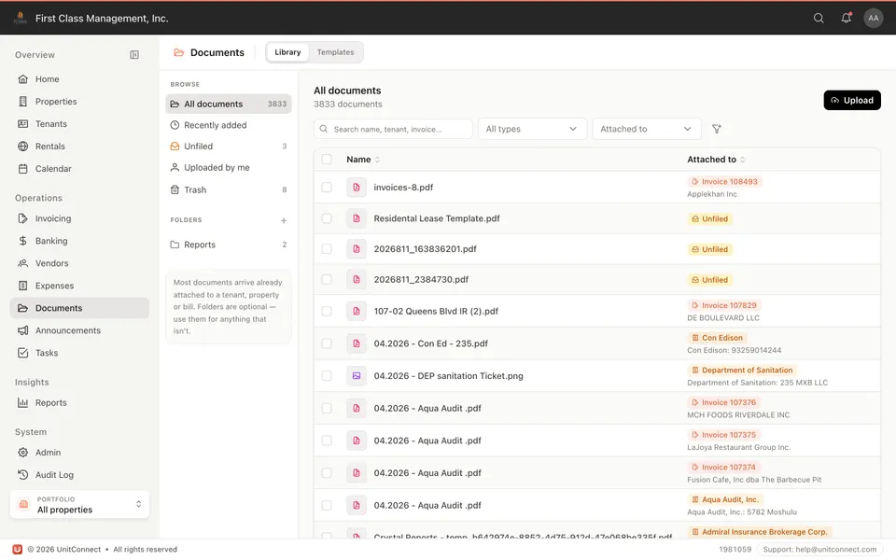
Task: Open the Invoice 107829 link
Action: coord(724,306)
